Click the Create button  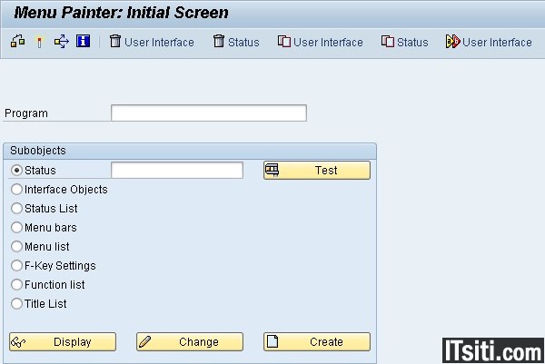click(x=317, y=342)
